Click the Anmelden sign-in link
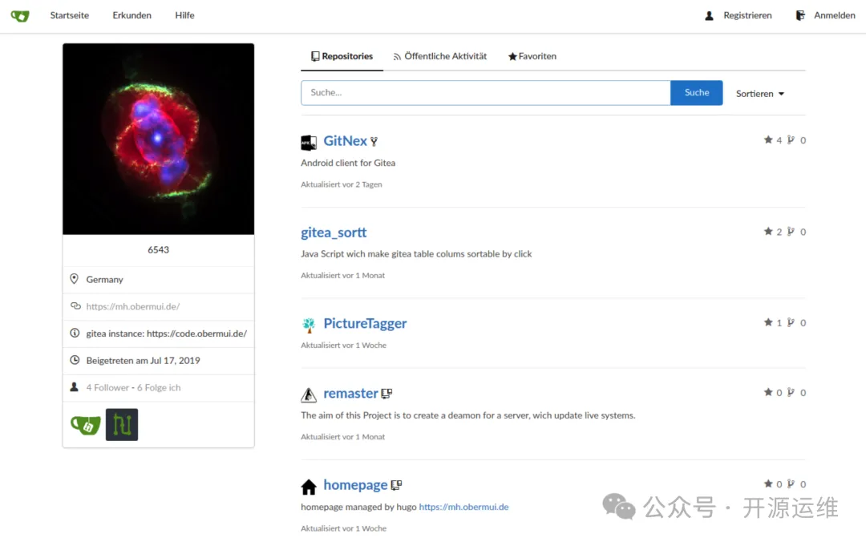866x542 pixels. [x=825, y=15]
